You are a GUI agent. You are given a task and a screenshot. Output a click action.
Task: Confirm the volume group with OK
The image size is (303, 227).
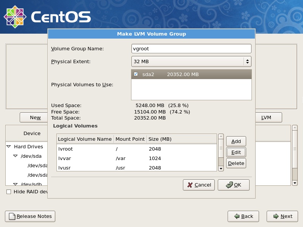point(234,185)
